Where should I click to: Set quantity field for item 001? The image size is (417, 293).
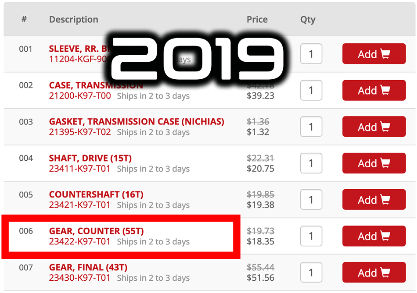click(311, 54)
